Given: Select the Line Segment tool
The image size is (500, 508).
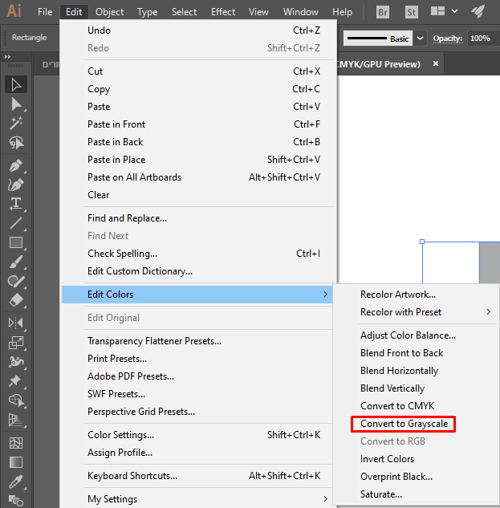Looking at the screenshot, I should pyautogui.click(x=16, y=223).
